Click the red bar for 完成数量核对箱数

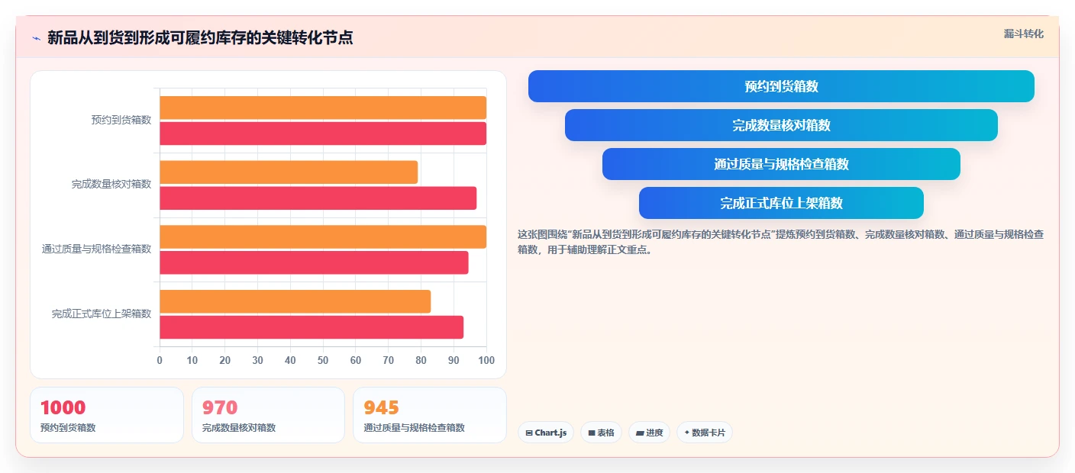tap(318, 198)
